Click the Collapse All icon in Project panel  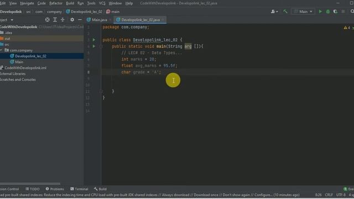63,20
